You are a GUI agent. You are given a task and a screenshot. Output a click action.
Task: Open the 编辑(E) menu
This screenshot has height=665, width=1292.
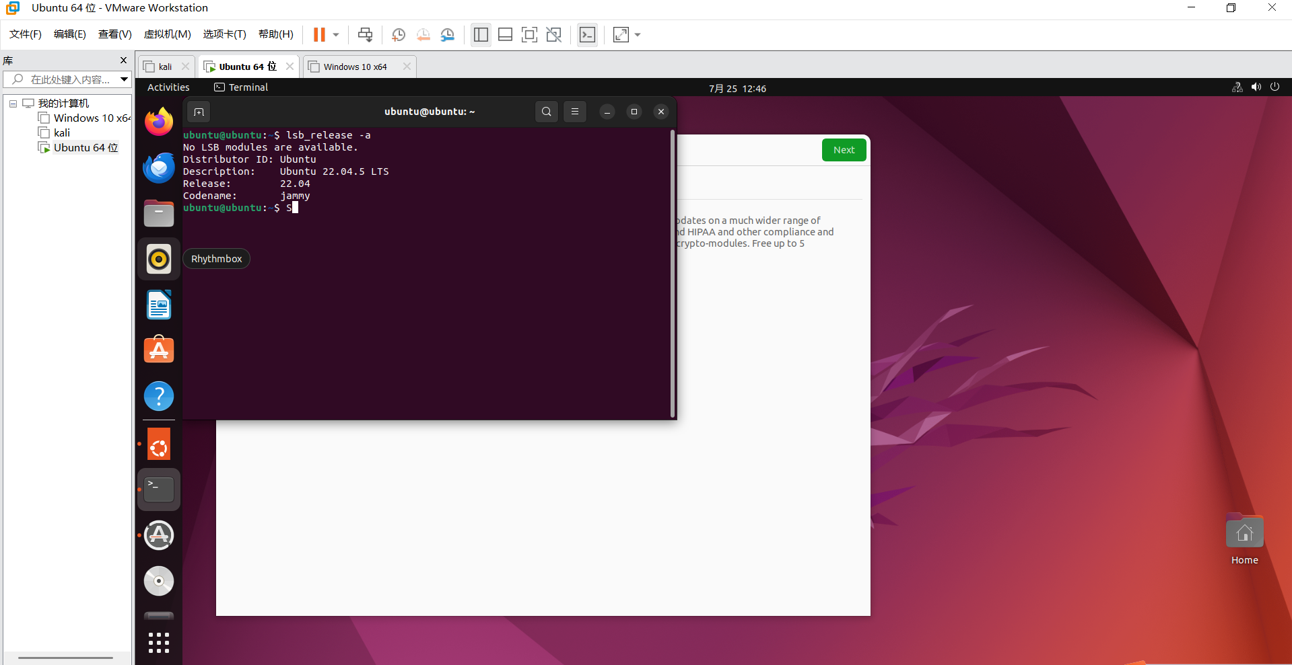click(x=70, y=34)
